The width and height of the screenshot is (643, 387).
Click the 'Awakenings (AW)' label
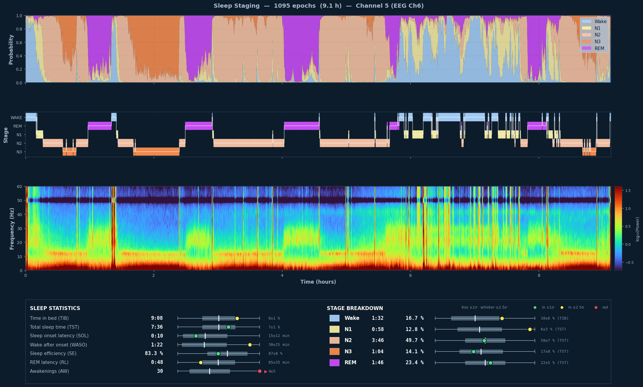click(49, 371)
